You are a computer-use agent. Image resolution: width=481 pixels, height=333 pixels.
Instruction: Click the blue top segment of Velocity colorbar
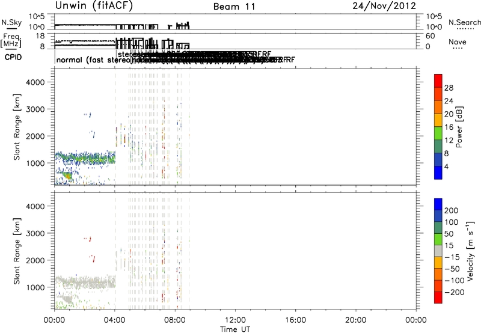click(x=438, y=204)
